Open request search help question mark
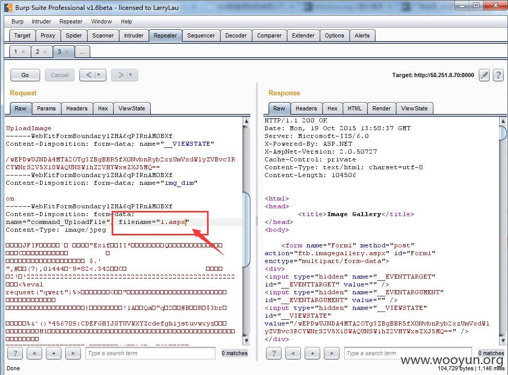 15,353
